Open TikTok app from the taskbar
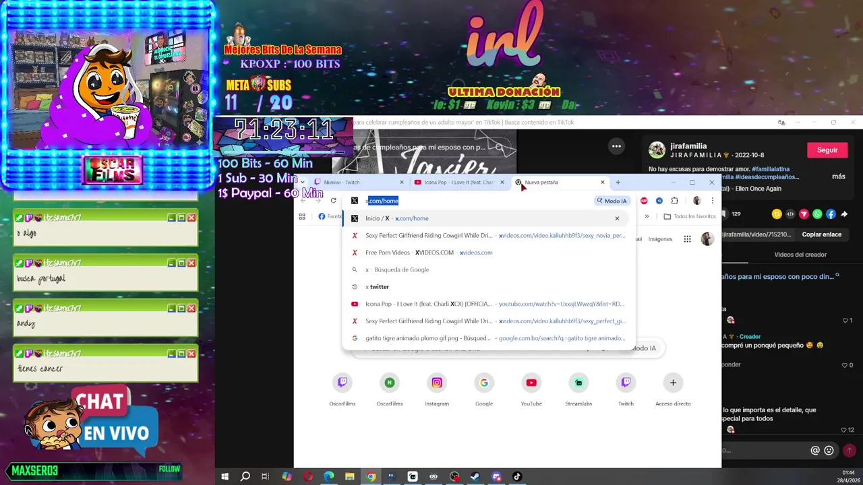This screenshot has height=485, width=863. point(517,476)
